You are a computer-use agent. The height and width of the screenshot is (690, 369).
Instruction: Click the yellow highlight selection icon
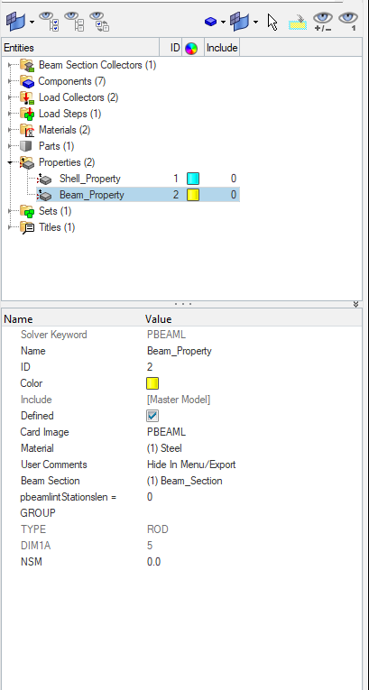click(297, 22)
